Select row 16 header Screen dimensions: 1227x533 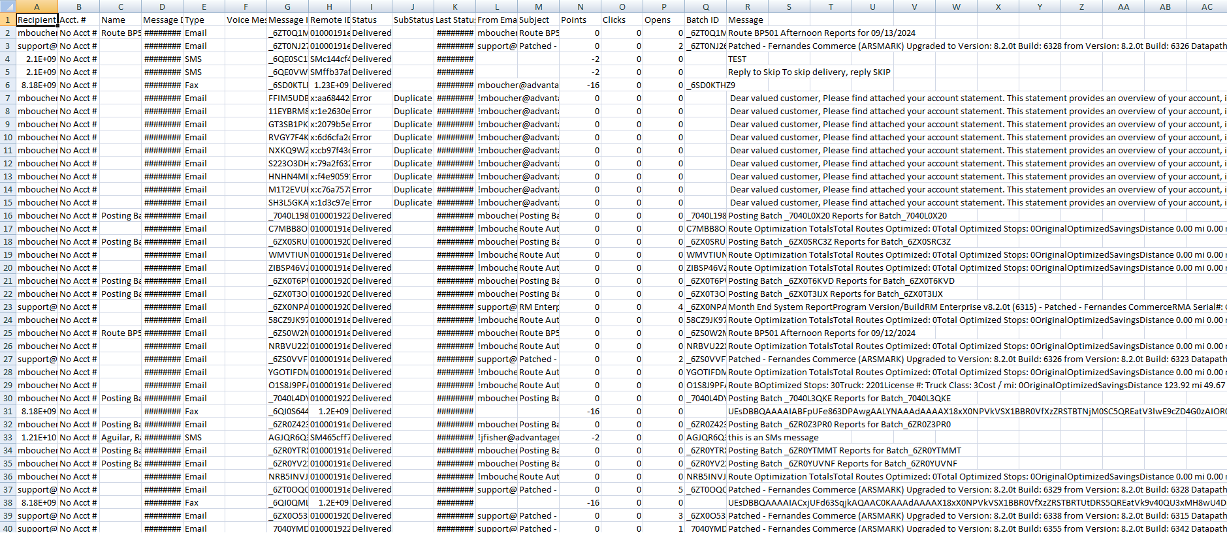8,215
